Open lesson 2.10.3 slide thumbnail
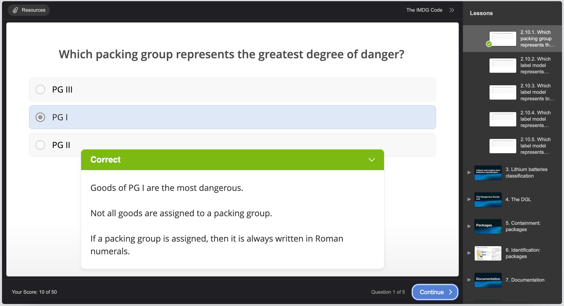Image resolution: width=564 pixels, height=306 pixels. (x=503, y=92)
